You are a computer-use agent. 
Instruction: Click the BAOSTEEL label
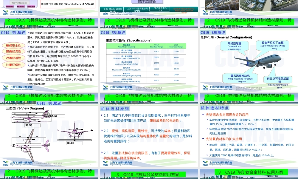pyautogui.click(x=21, y=7)
